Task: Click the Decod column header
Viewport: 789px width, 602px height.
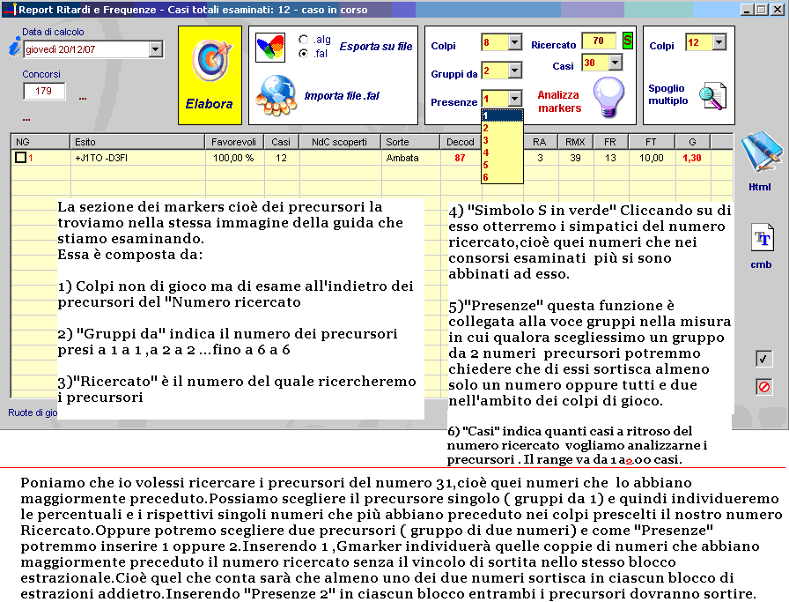Action: [x=461, y=142]
